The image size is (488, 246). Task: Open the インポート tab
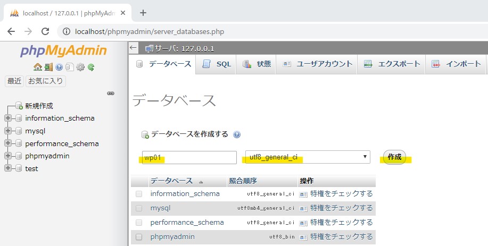point(456,64)
